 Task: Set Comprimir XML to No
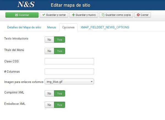pyautogui.click(x=49, y=93)
